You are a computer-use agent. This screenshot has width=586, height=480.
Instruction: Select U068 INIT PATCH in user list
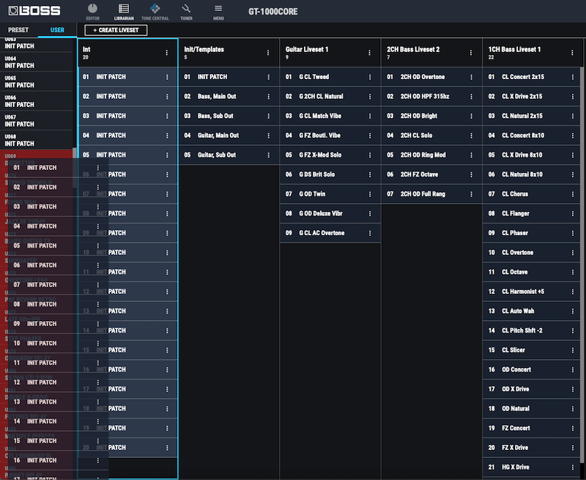(x=36, y=140)
